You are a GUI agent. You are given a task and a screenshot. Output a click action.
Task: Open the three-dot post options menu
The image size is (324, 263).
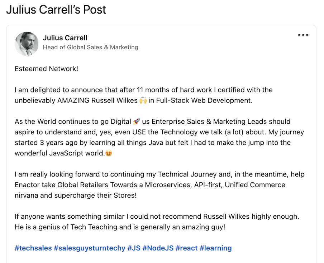point(303,35)
